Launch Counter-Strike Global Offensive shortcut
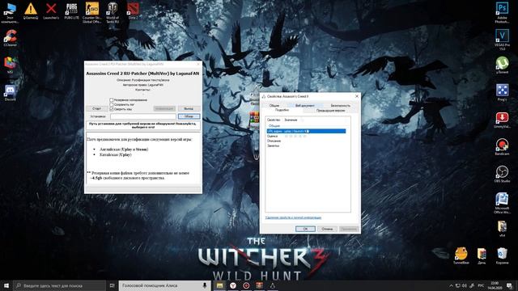The height and width of the screenshot is (291, 518). click(91, 13)
